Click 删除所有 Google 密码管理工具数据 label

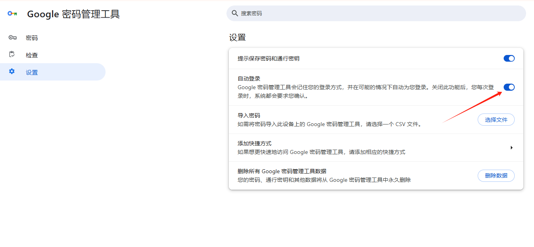[x=282, y=171]
